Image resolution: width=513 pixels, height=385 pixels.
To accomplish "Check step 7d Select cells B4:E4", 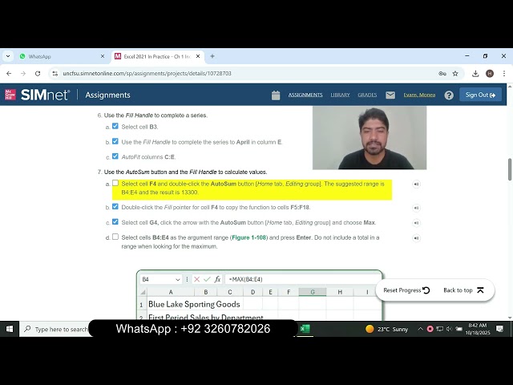I will pyautogui.click(x=115, y=237).
